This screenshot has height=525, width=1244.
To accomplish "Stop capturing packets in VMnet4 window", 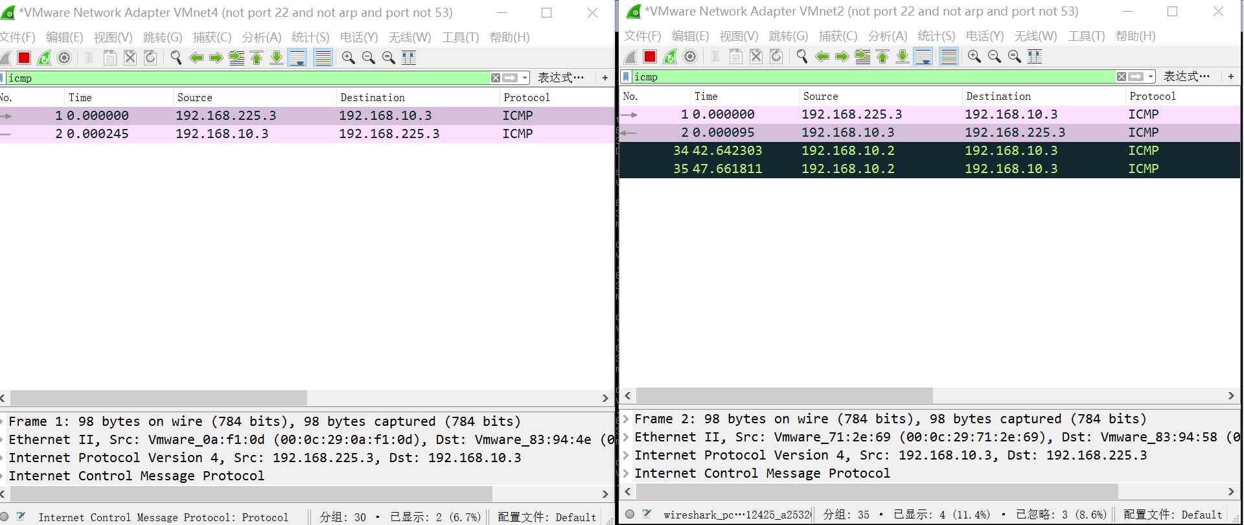I will coord(24,58).
